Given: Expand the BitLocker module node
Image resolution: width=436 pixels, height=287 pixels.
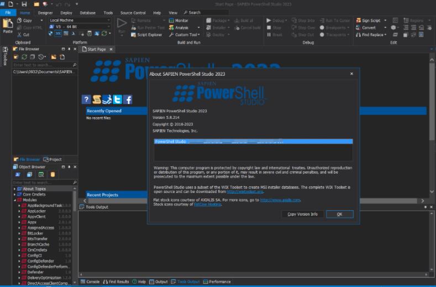Looking at the screenshot, I should pos(19,233).
